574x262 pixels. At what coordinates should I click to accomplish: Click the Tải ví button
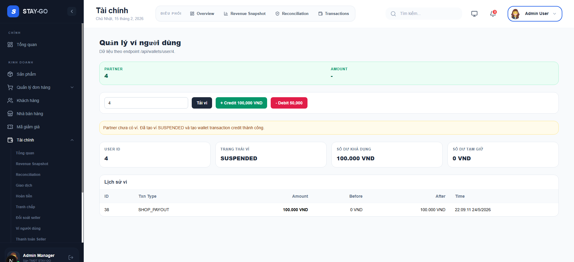click(x=202, y=103)
